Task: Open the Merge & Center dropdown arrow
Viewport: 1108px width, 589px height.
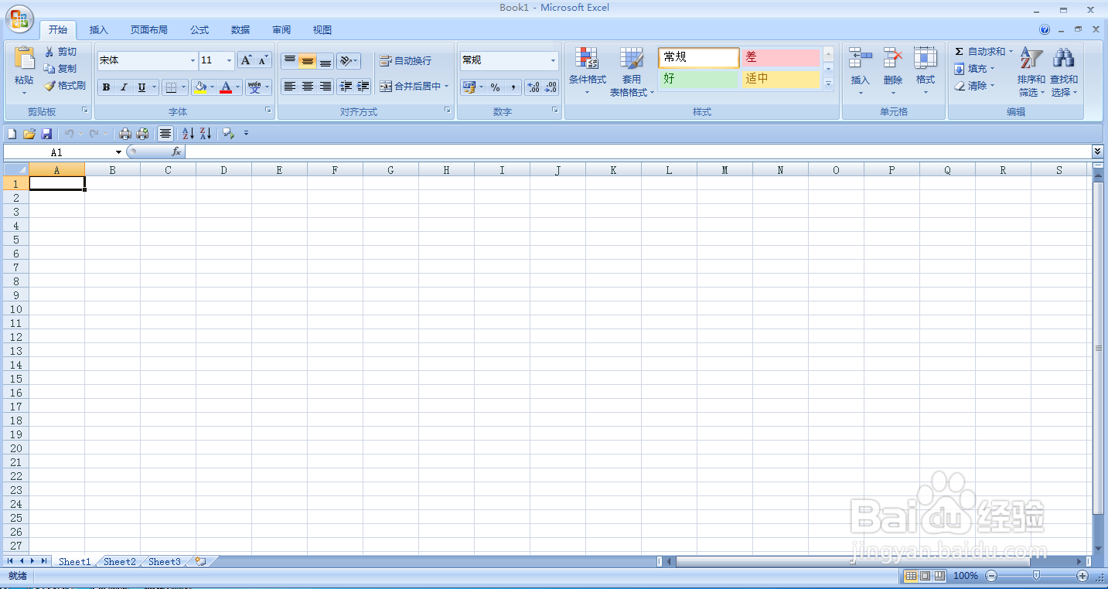Action: point(446,87)
